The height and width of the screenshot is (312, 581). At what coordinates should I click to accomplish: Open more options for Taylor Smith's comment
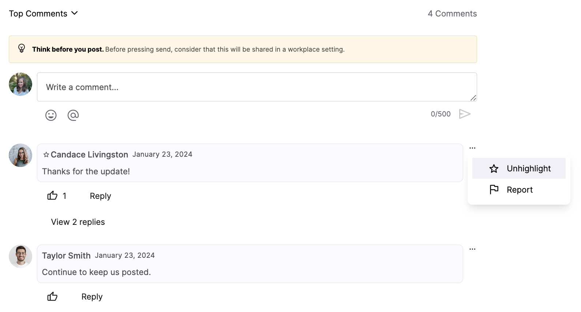pyautogui.click(x=472, y=249)
